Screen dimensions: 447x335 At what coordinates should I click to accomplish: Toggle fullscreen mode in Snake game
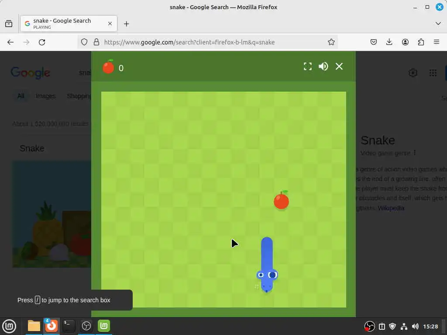[308, 66]
